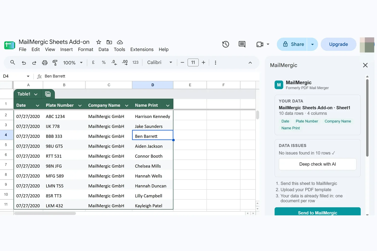Click the font size input field

tap(193, 62)
